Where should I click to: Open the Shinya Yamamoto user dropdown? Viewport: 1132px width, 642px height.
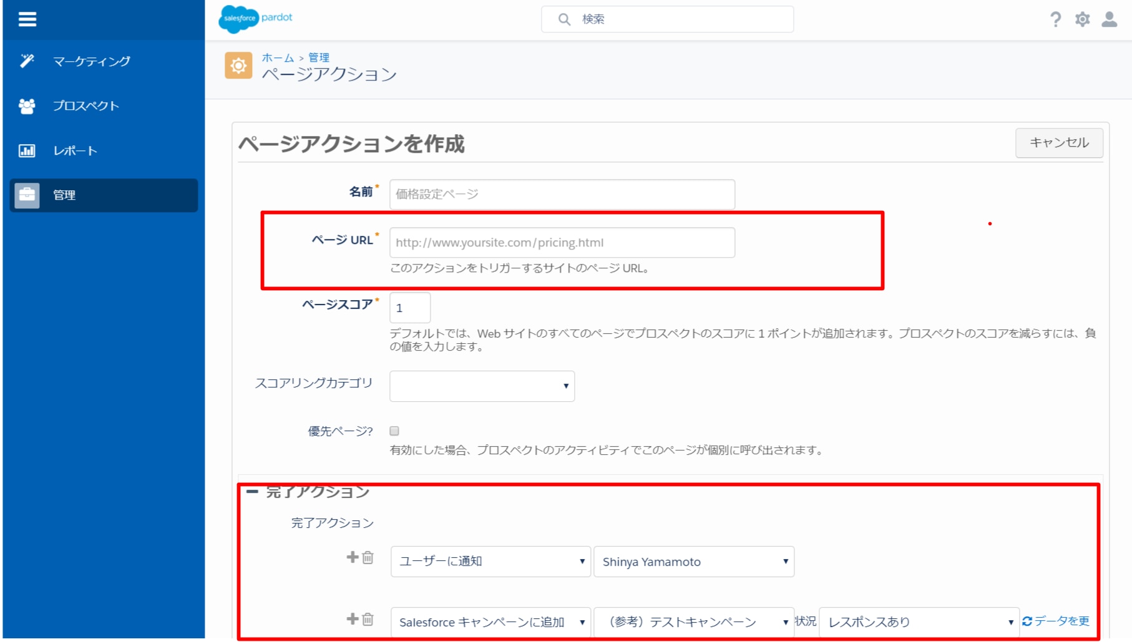[x=694, y=562]
